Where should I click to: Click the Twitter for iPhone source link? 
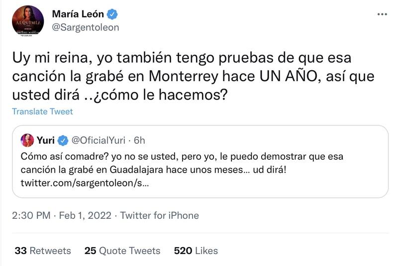pyautogui.click(x=160, y=215)
